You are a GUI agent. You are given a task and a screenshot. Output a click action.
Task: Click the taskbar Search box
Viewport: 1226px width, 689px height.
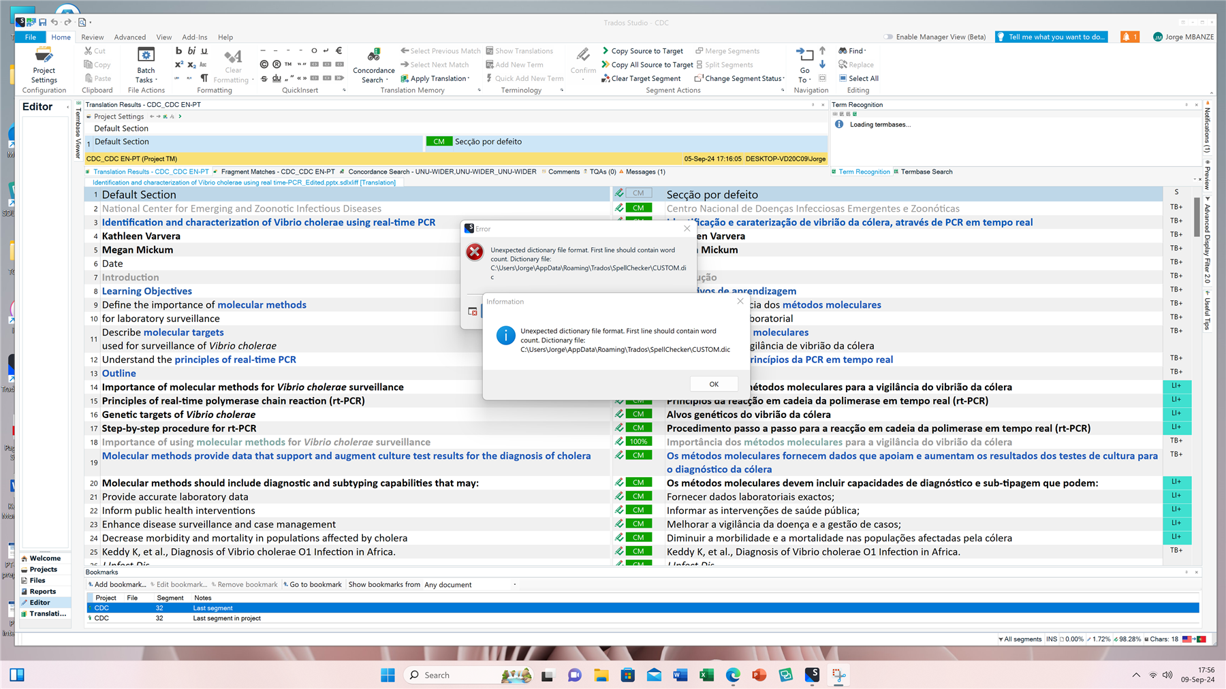point(468,675)
